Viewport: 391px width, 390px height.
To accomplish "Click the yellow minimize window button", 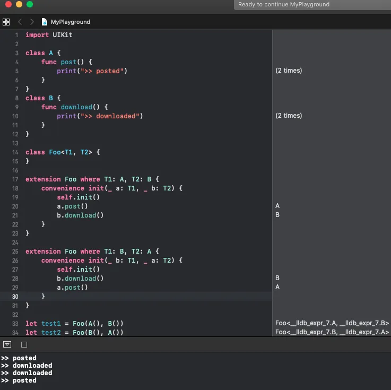I will pos(19,4).
